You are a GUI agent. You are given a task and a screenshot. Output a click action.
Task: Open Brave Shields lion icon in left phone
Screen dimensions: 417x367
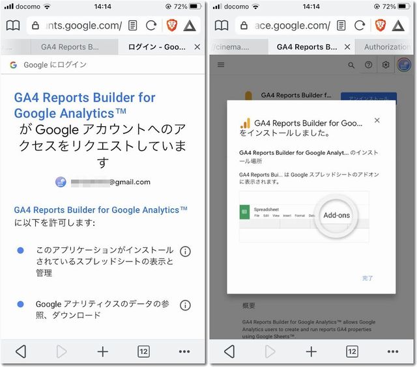pyautogui.click(x=172, y=25)
